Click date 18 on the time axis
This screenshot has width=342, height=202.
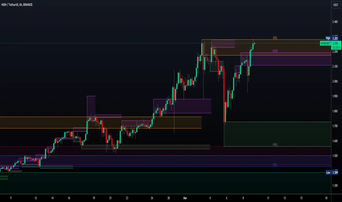pyautogui.click(x=326, y=198)
